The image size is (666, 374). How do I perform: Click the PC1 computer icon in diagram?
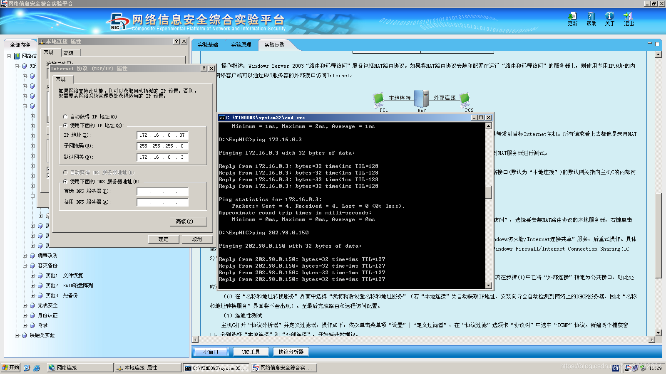(x=379, y=100)
